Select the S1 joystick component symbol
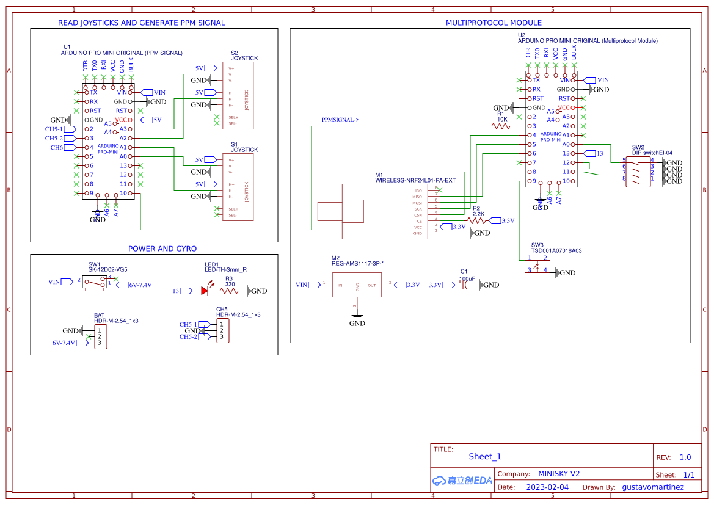This screenshot has width=714, height=505. pos(238,186)
